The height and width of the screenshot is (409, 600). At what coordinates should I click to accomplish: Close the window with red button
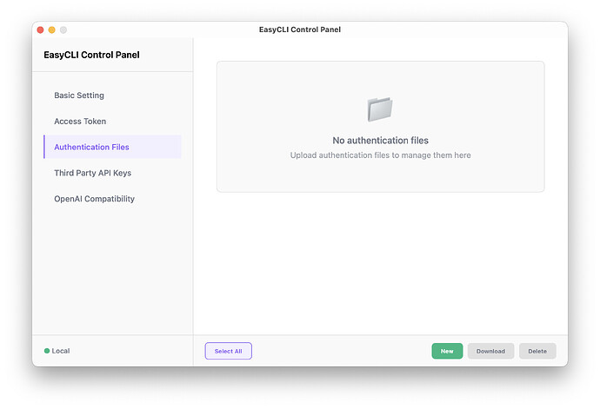click(40, 30)
